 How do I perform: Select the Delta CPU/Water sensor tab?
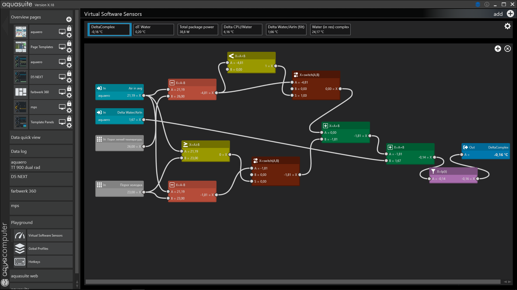tap(242, 29)
